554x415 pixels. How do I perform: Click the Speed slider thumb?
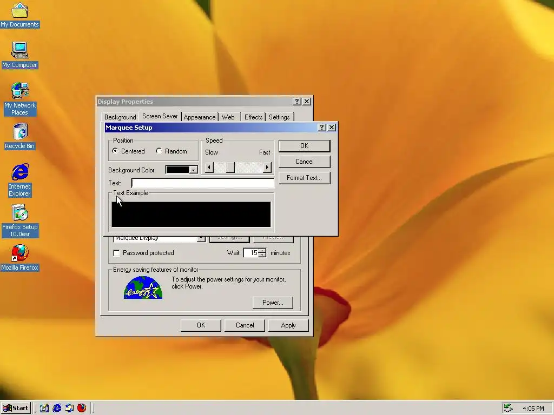(230, 168)
